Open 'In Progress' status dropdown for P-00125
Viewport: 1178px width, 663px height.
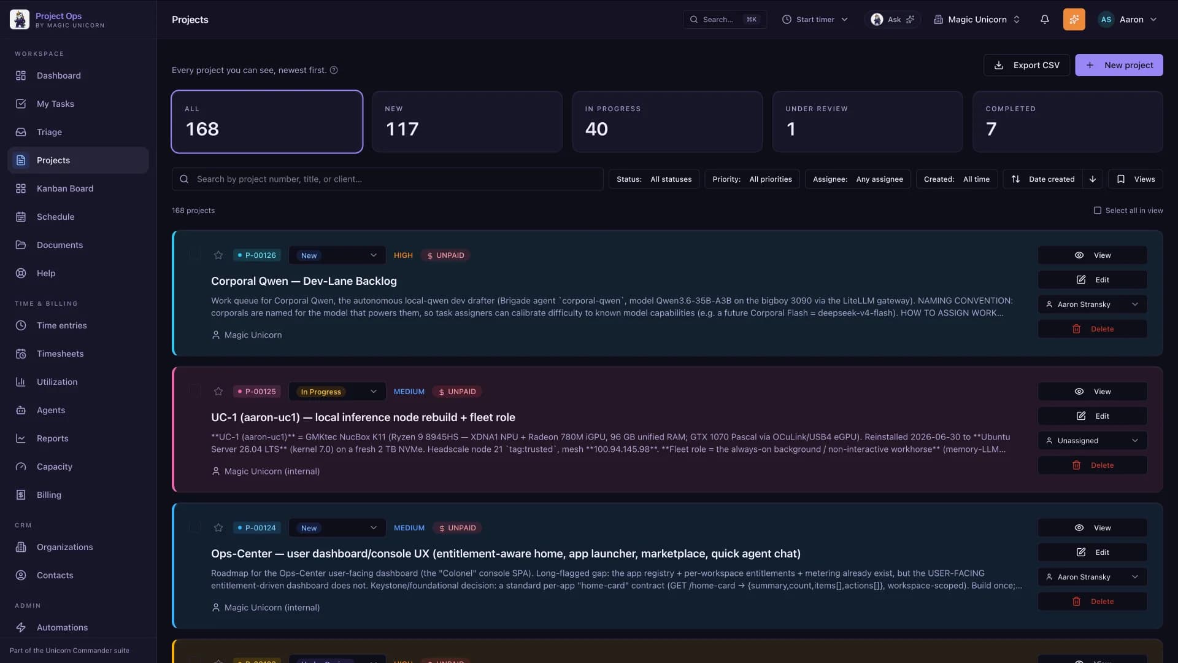(337, 392)
